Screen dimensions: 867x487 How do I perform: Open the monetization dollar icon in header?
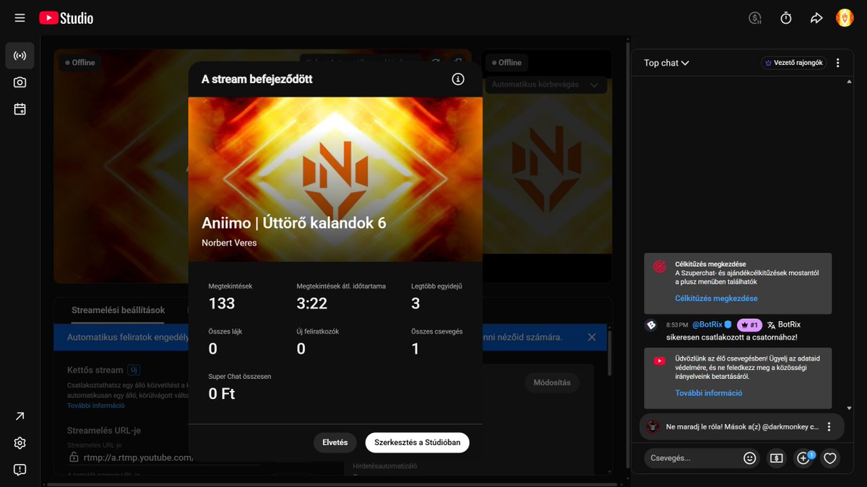[x=756, y=18]
